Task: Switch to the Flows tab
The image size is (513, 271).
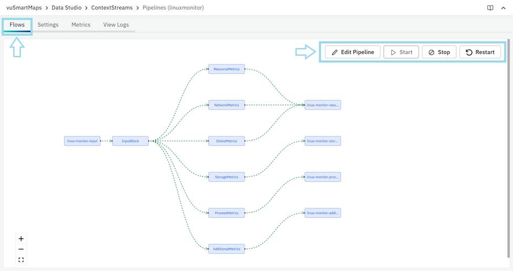Action: [x=17, y=25]
